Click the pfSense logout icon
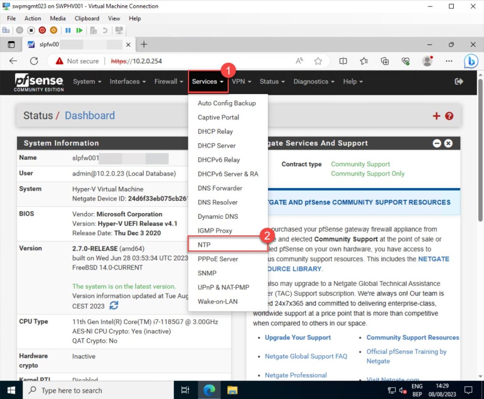Viewport: 484px width, 399px height. click(458, 81)
